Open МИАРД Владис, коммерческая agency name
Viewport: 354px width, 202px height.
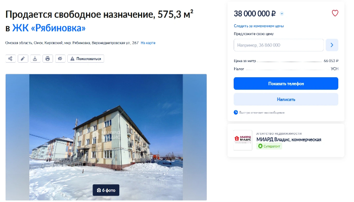289,140
